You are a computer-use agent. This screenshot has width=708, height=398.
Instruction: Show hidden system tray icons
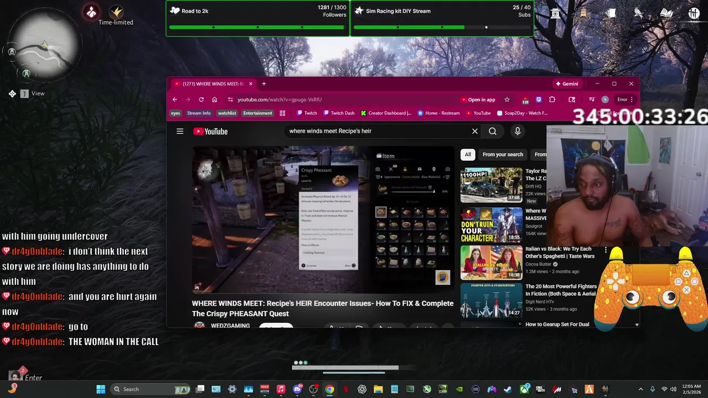click(641, 389)
